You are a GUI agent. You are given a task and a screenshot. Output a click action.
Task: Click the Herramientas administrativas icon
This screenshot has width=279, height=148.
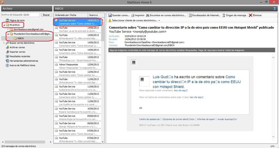(x=7, y=61)
